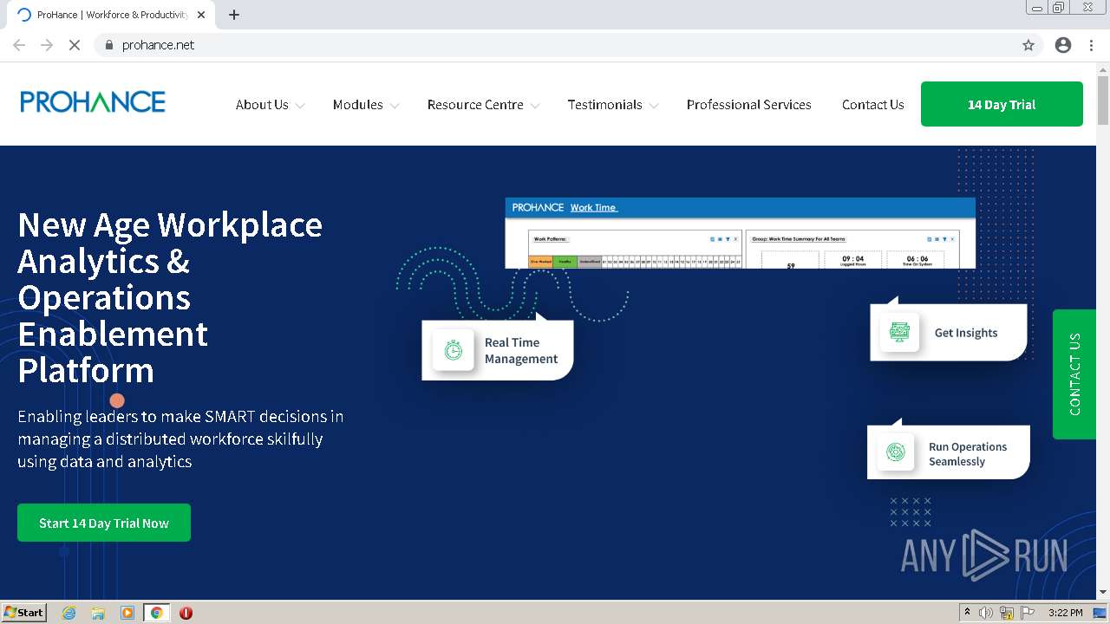Click the Get Insights monitor icon

point(899,332)
